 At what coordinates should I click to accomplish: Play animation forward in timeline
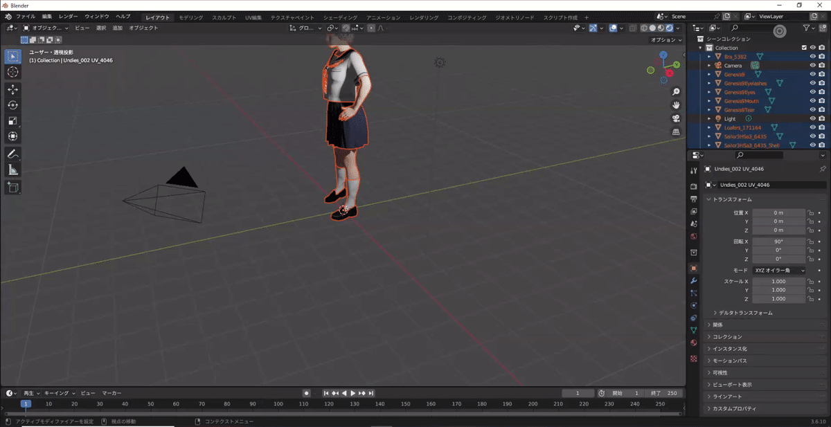click(x=353, y=393)
